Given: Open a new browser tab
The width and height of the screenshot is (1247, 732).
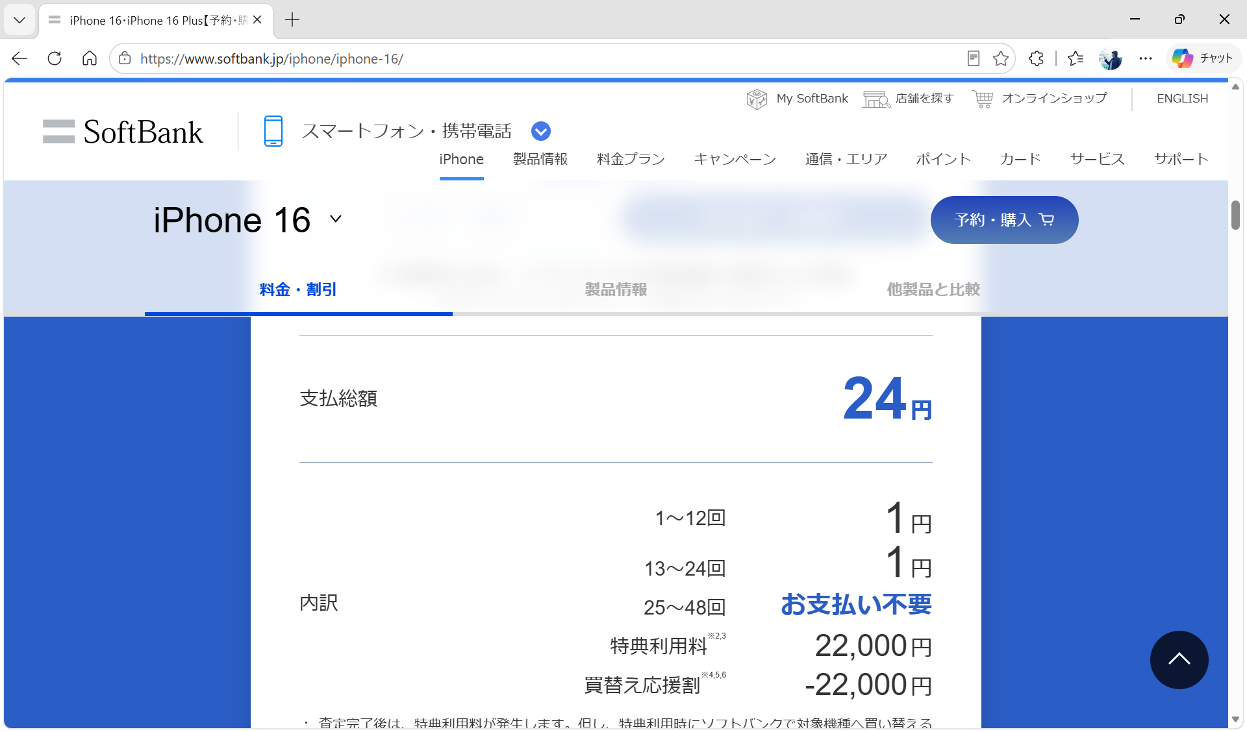Looking at the screenshot, I should click(x=292, y=20).
